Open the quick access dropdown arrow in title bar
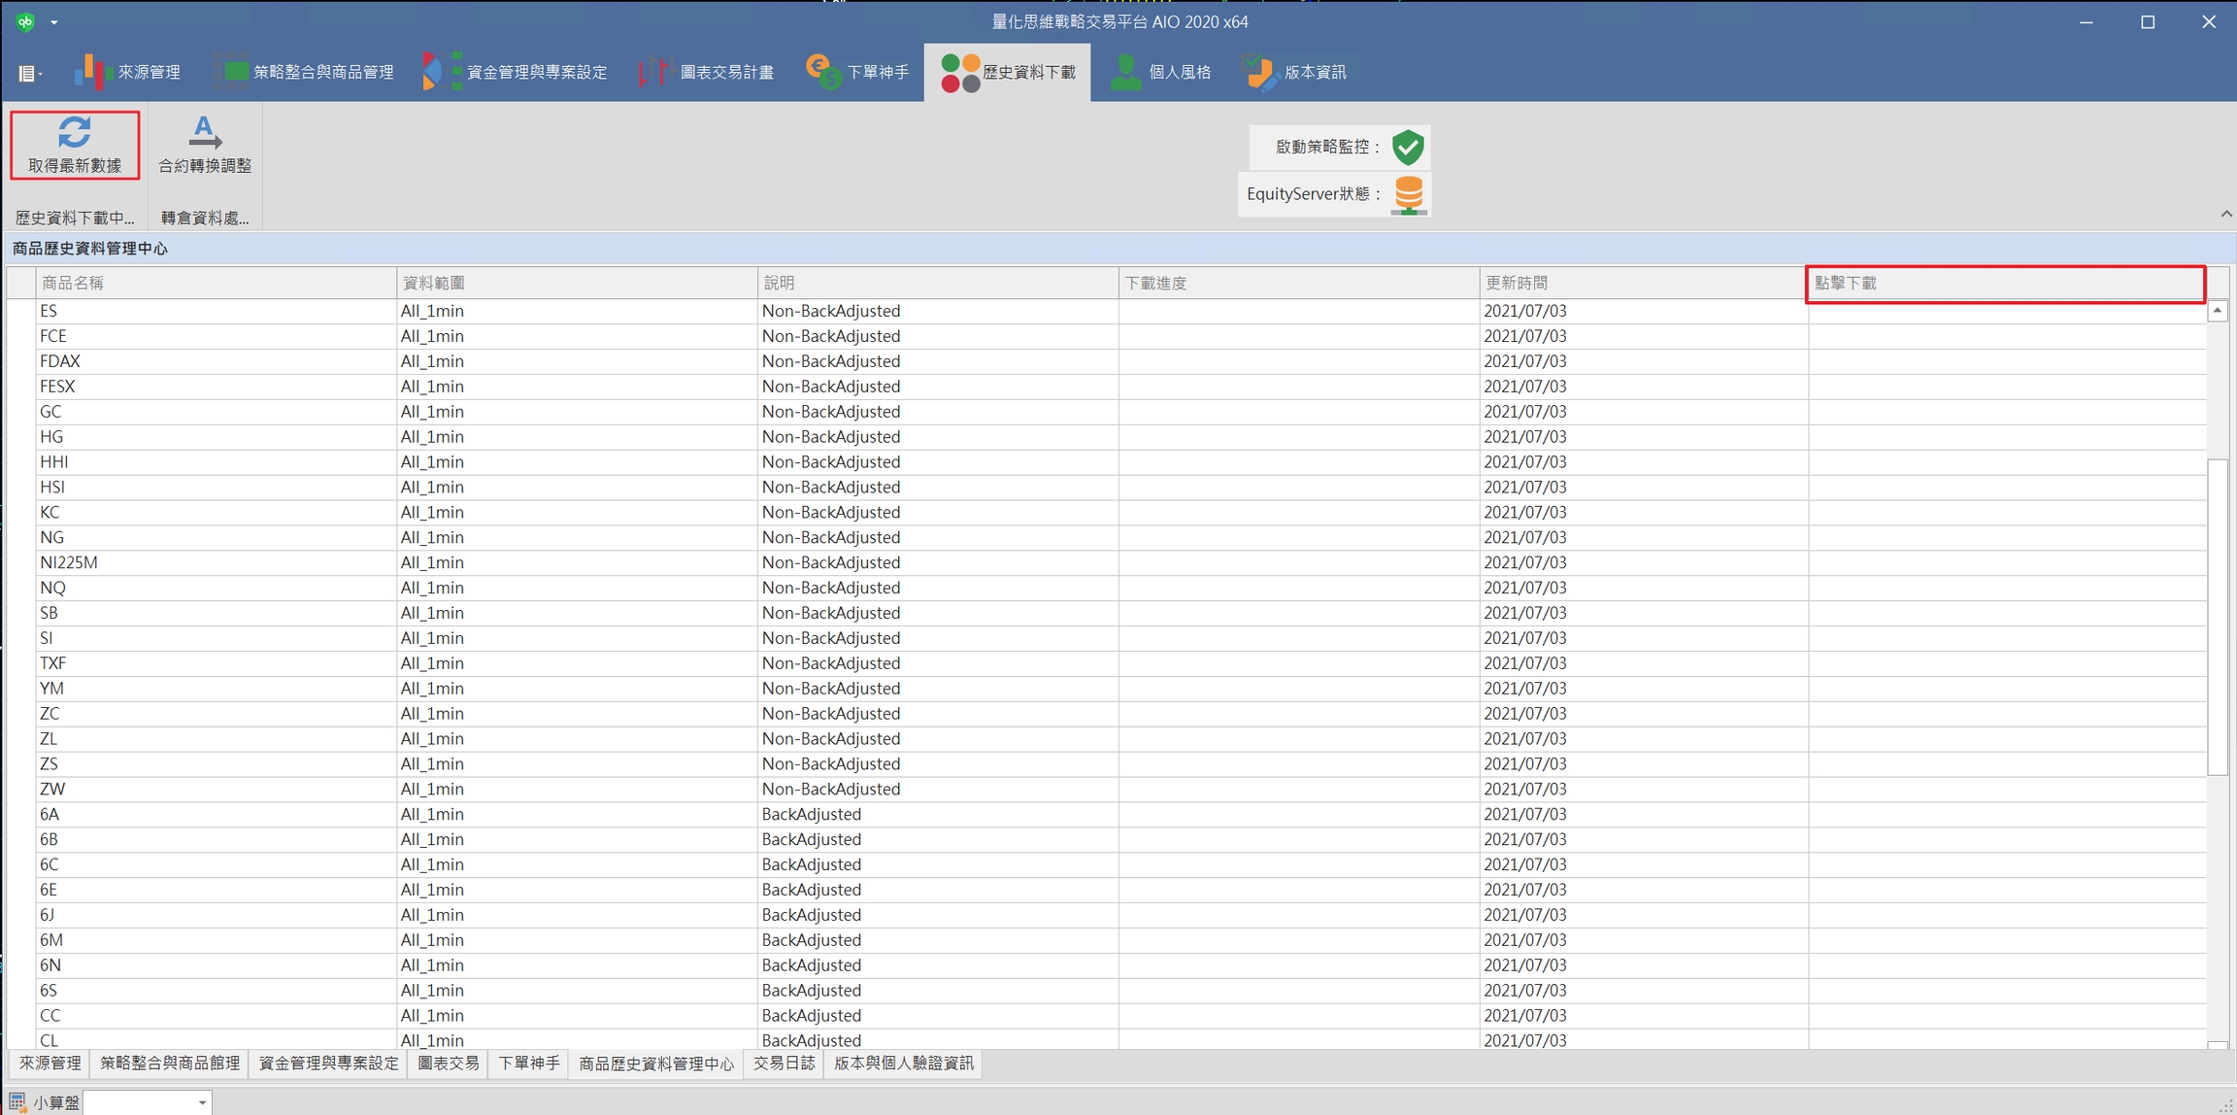 (x=54, y=21)
